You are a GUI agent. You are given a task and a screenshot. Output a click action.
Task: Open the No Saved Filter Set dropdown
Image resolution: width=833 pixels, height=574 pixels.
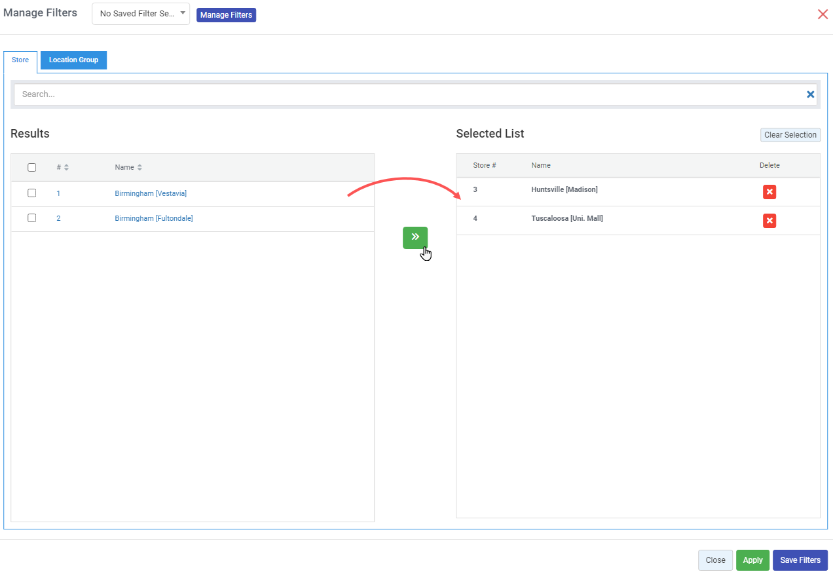[x=141, y=13]
